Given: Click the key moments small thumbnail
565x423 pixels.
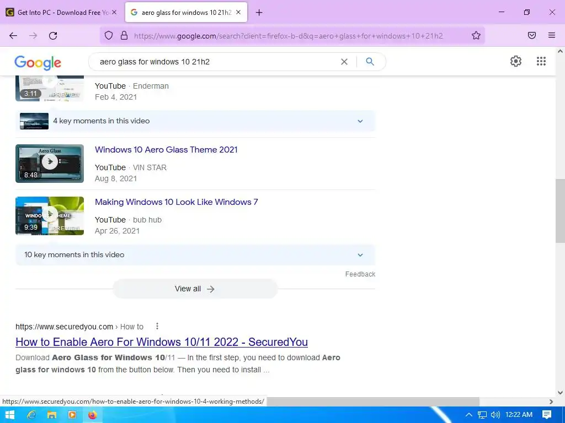Looking at the screenshot, I should [34, 121].
